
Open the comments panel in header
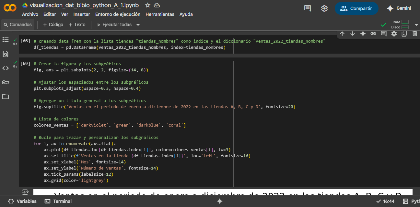point(308,8)
